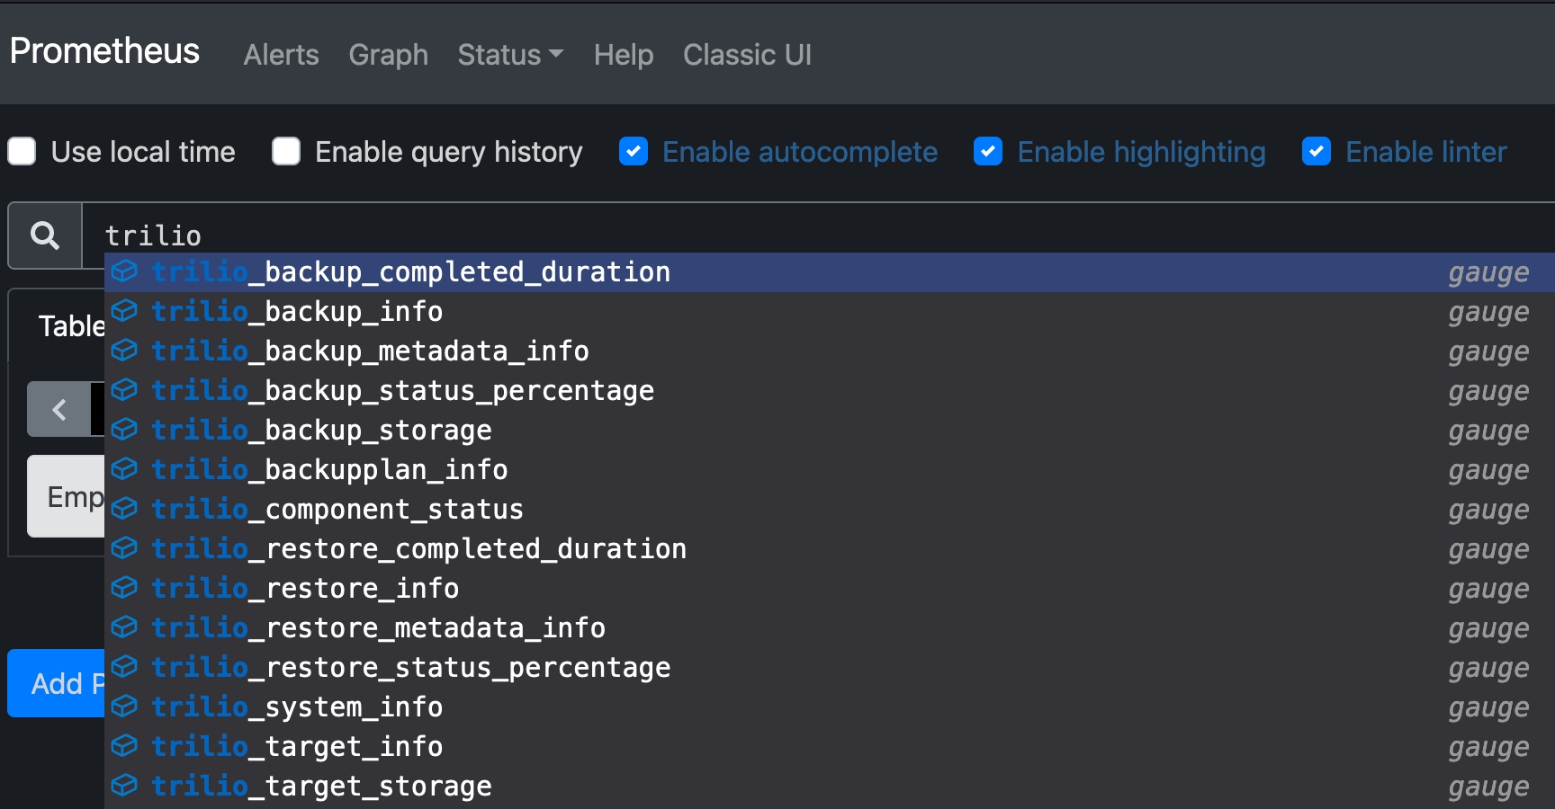Viewport: 1555px width, 809px height.
Task: Click cube icon beside trilio_restore_info
Action: 124,588
